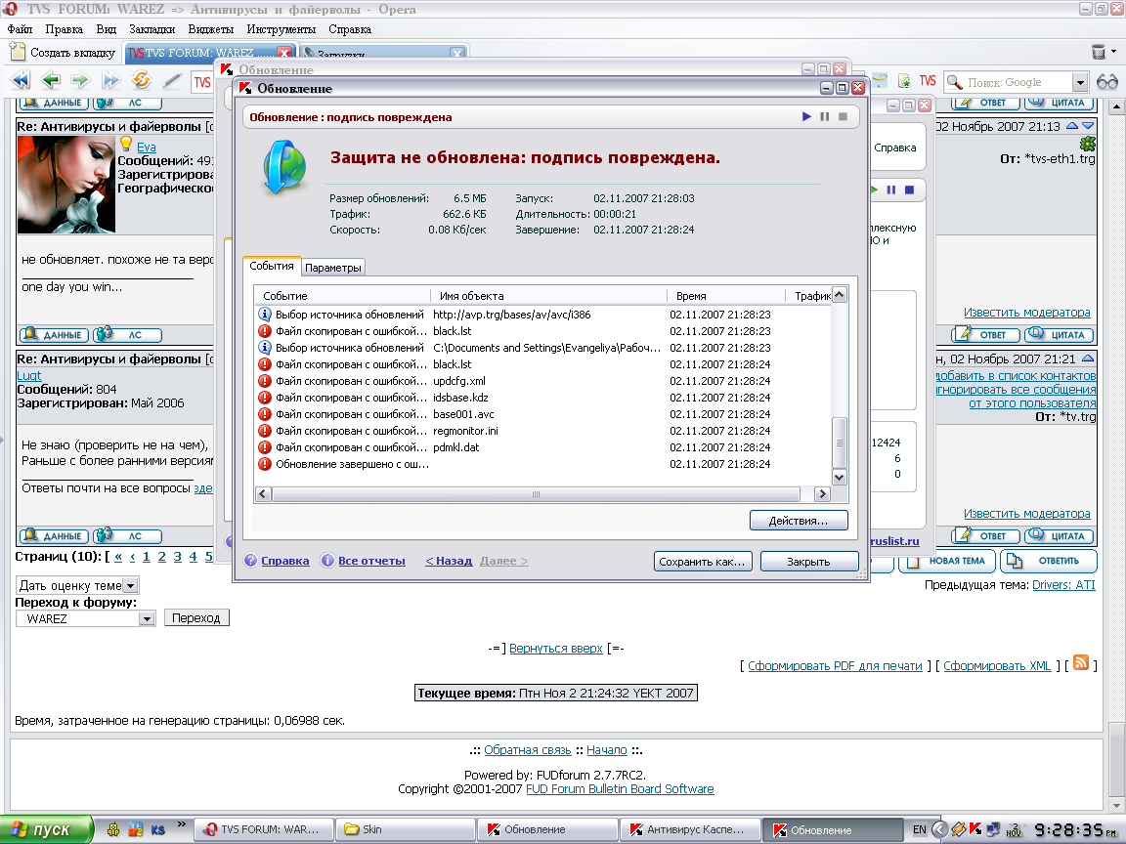Viewport: 1126px width, 844px height.
Task: Open the closed tabs trash icon
Action: (x=1100, y=52)
